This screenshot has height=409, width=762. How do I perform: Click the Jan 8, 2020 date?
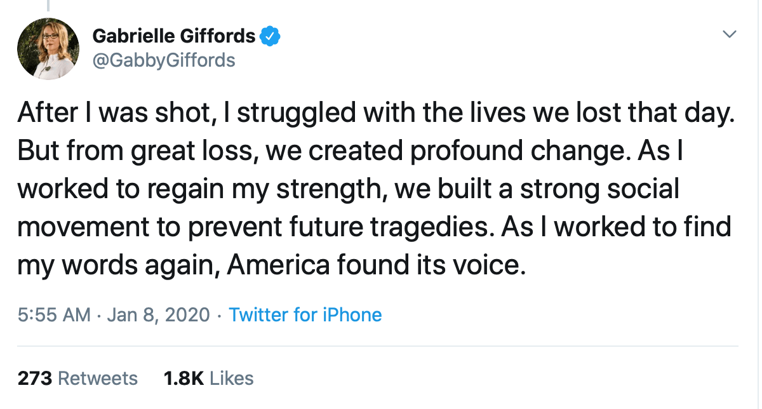[159, 315]
